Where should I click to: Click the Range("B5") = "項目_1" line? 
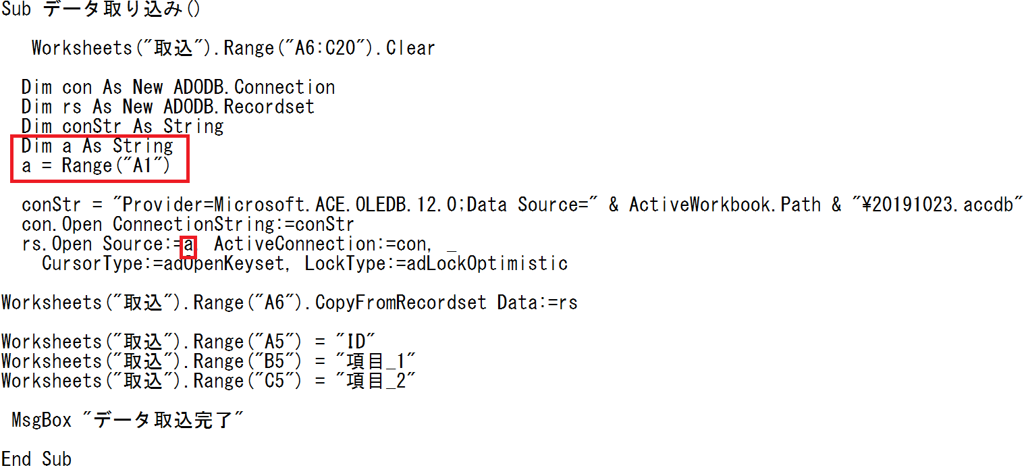pos(208,361)
